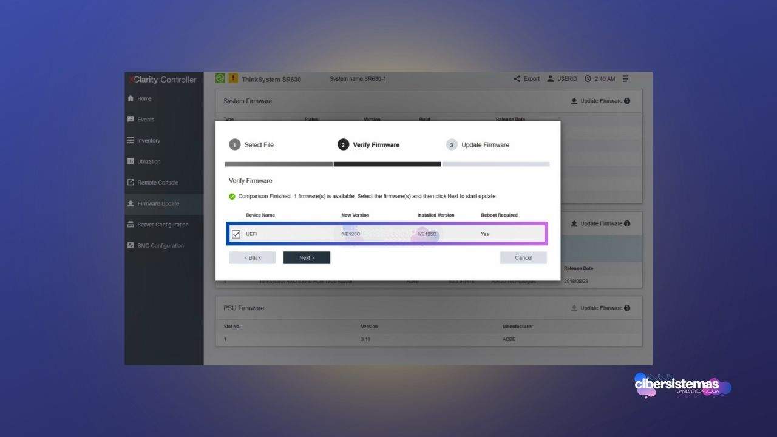The width and height of the screenshot is (777, 437).
Task: Click help icon beside System Firmware update
Action: [x=627, y=101]
